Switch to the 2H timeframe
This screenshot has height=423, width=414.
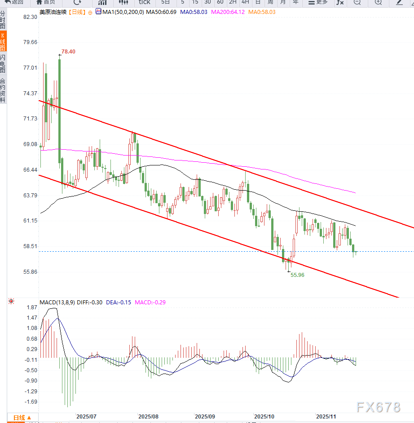click(233, 2)
